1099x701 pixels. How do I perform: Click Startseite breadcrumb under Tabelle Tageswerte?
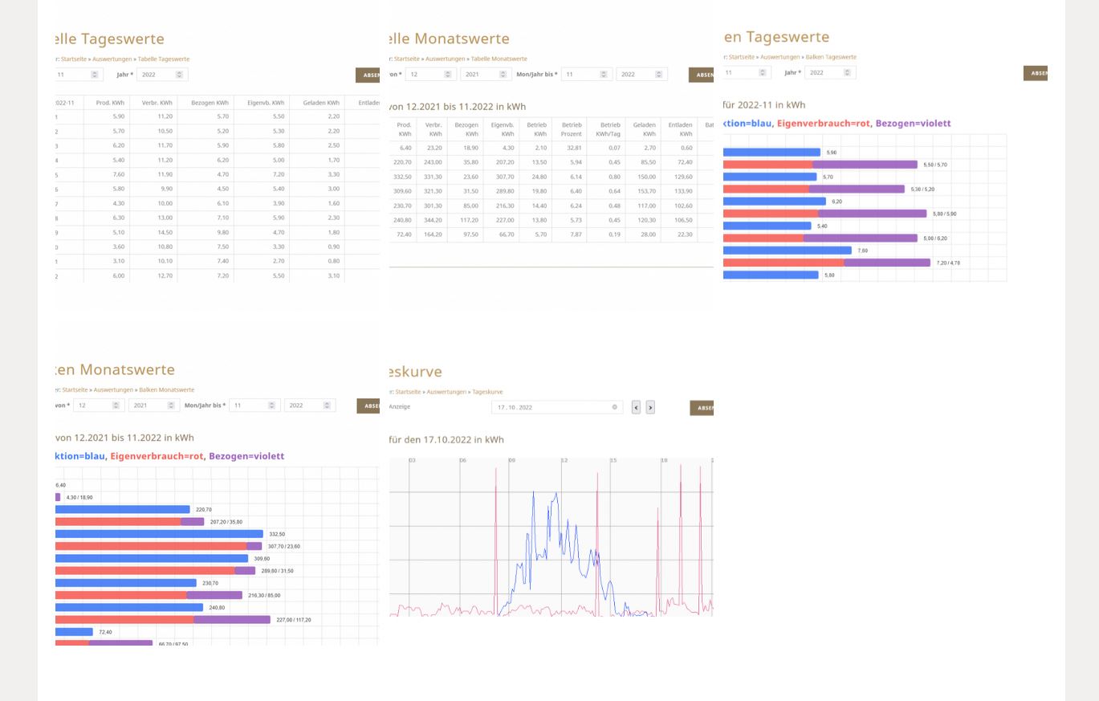75,59
